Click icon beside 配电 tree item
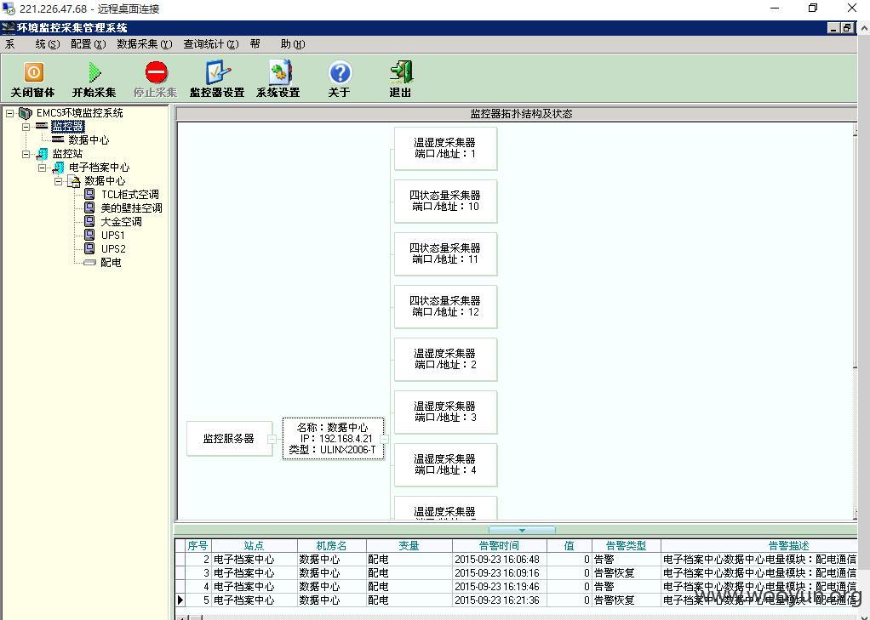Image resolution: width=870 pixels, height=620 pixels. point(89,262)
